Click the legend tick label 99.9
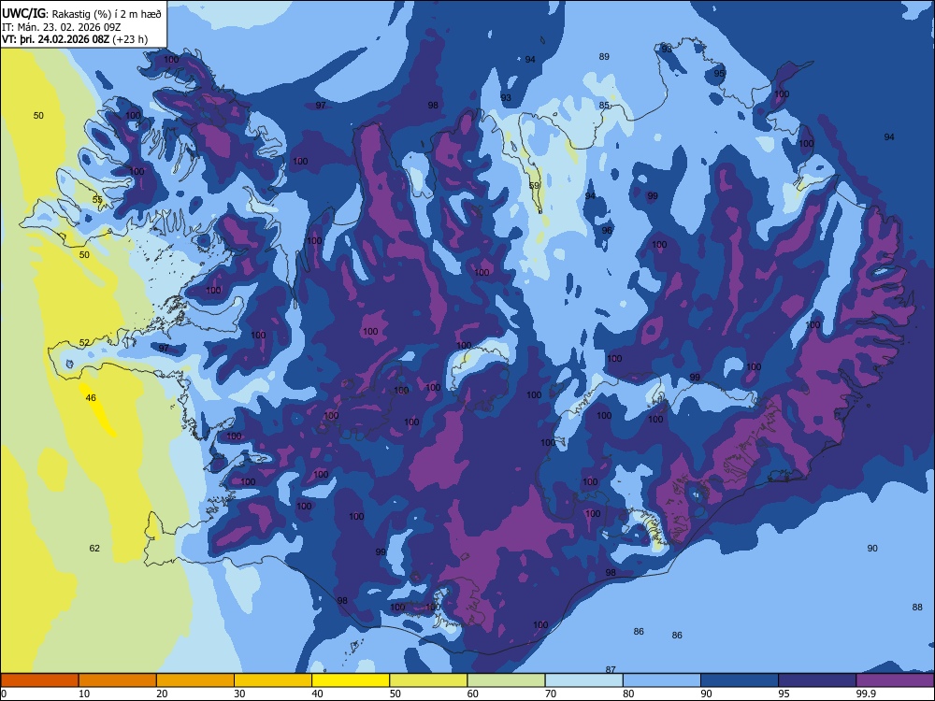Viewport: 935px width, 701px height. (867, 694)
